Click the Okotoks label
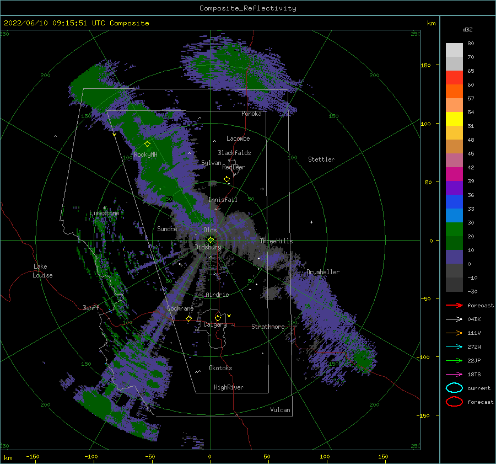496x464 pixels. click(x=220, y=368)
